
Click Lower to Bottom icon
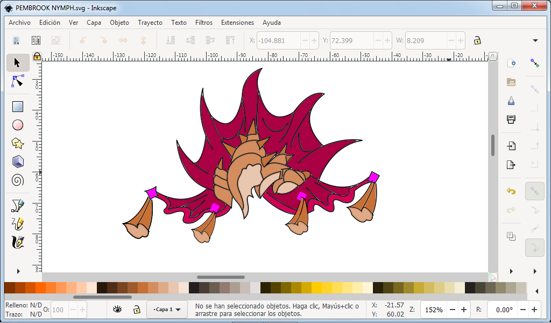click(x=171, y=40)
